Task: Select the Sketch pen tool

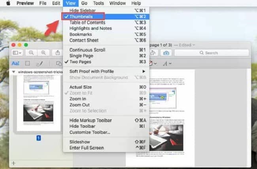Action: tap(40, 64)
